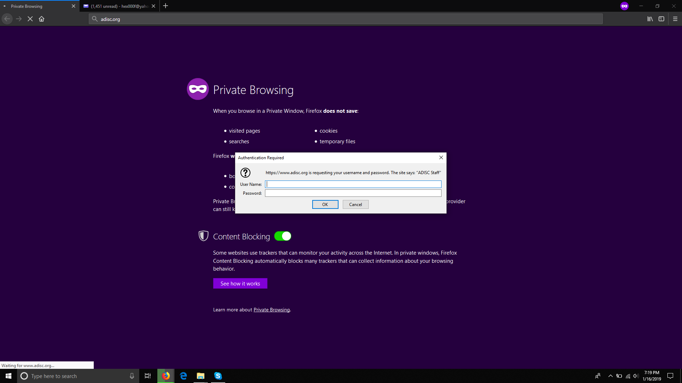The height and width of the screenshot is (383, 682).
Task: Open File Explorer from taskbar
Action: [x=201, y=376]
